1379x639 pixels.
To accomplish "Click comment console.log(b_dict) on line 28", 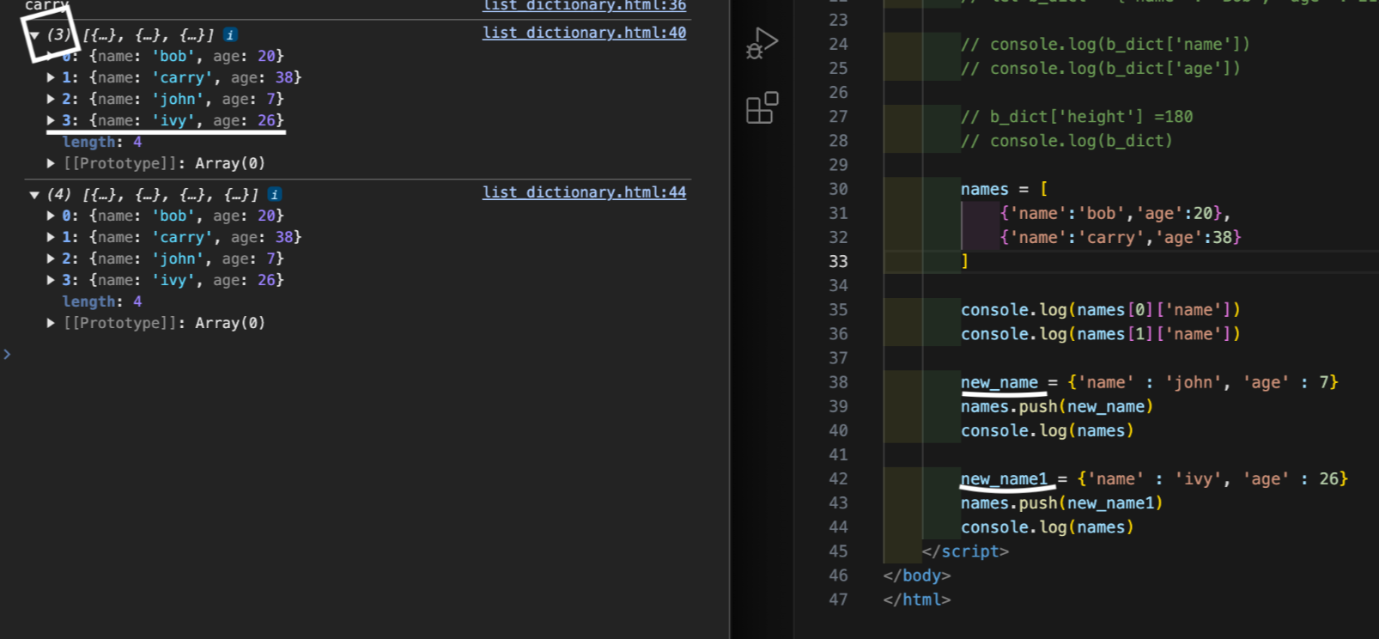I will 1066,141.
